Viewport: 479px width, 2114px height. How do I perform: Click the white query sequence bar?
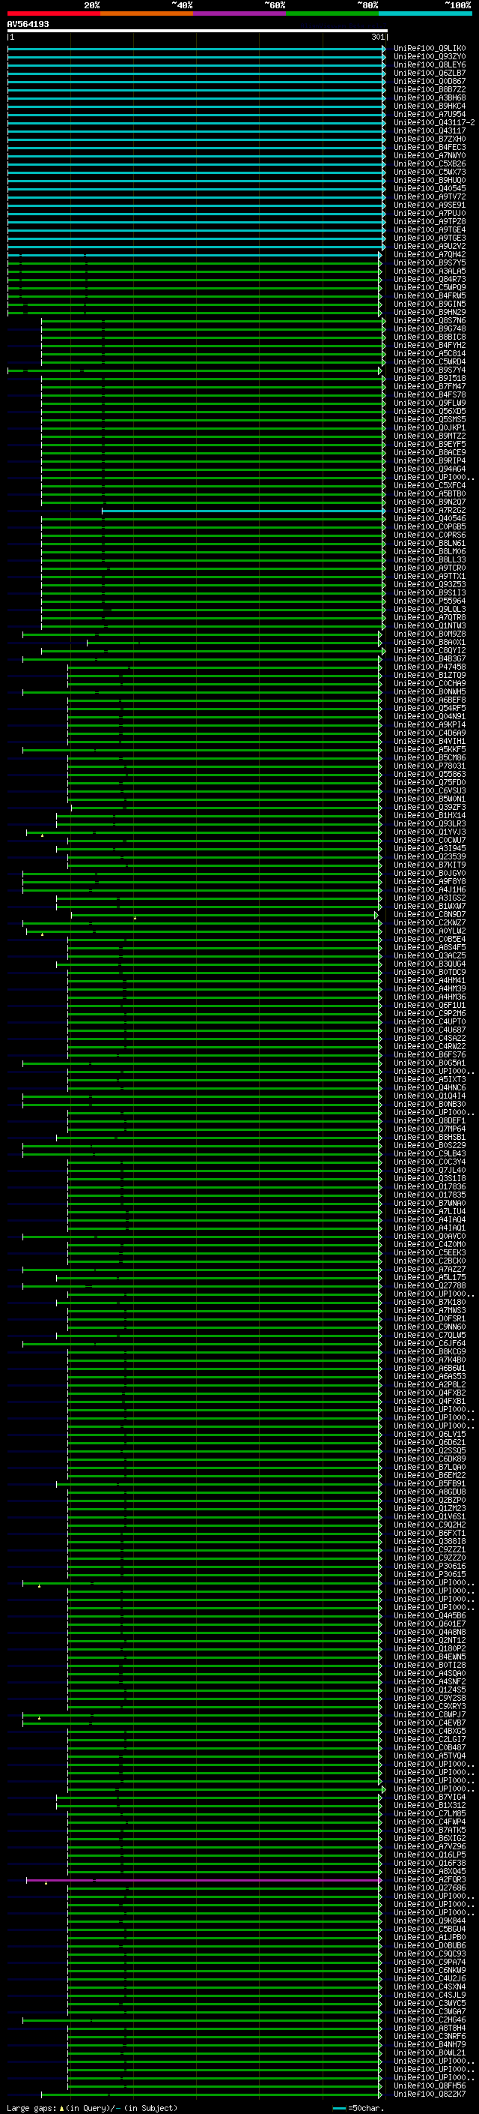click(198, 31)
